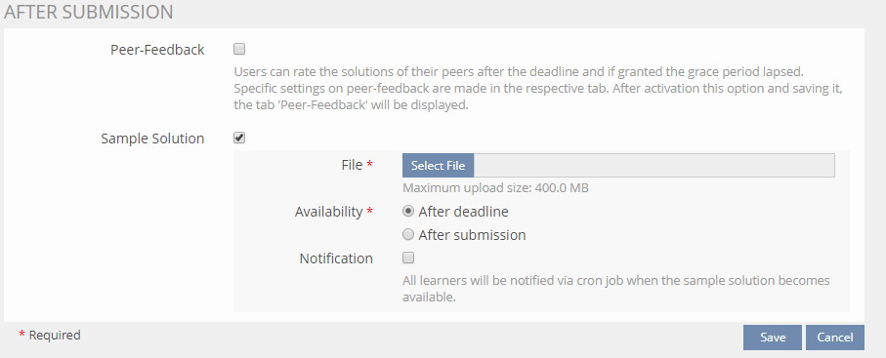
Task: Click the gray sample solution subform panel
Action: pyautogui.click(x=541, y=231)
